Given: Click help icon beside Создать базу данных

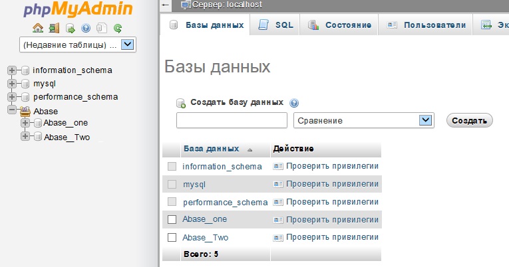Looking at the screenshot, I should click(294, 103).
